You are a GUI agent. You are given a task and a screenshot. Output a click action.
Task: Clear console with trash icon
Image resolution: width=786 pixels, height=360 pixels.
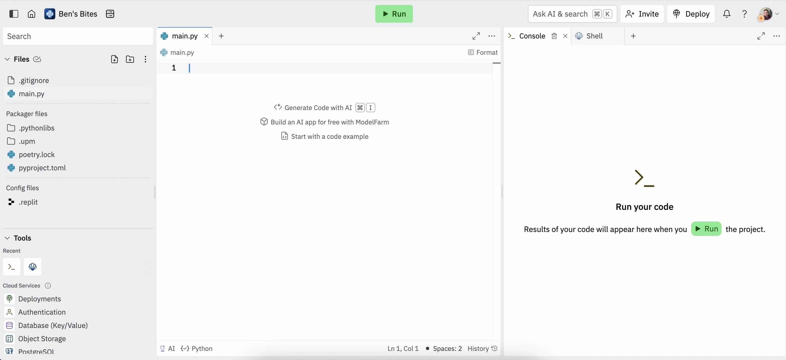click(554, 36)
